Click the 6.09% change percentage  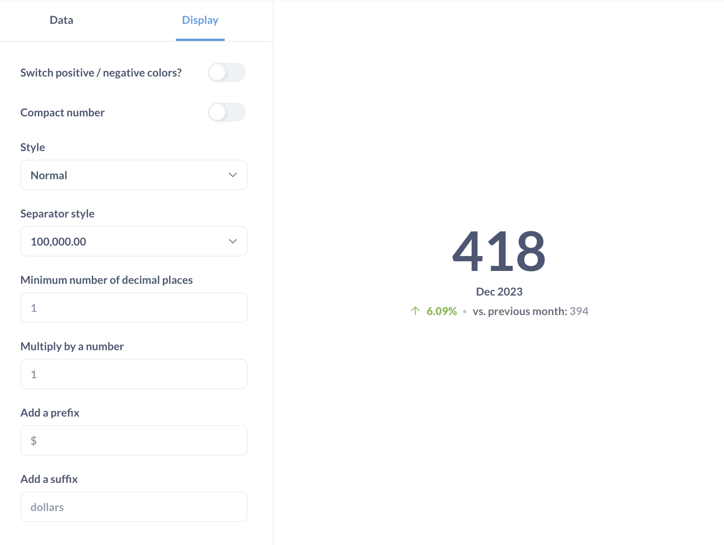click(x=442, y=311)
